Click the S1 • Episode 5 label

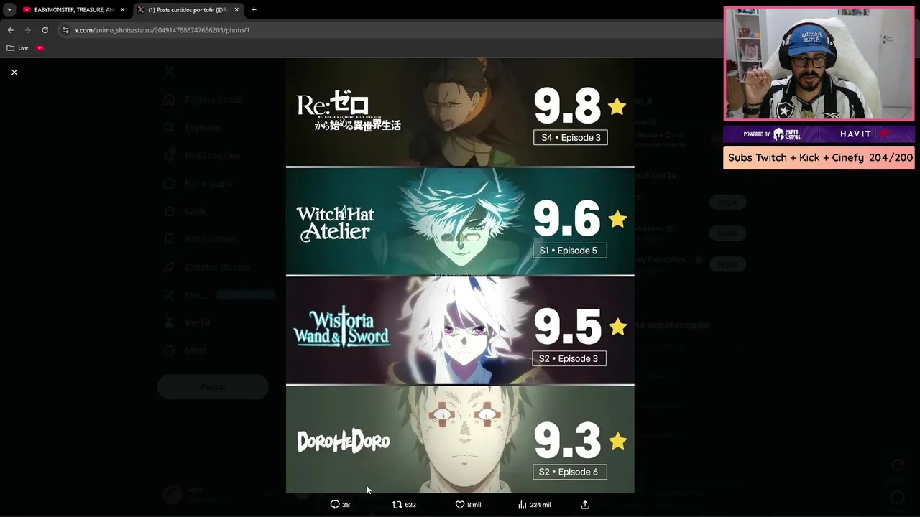pos(569,251)
